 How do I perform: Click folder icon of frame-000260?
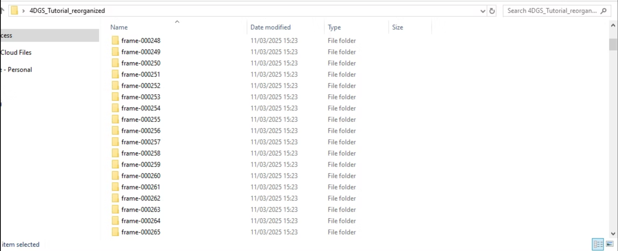point(115,176)
